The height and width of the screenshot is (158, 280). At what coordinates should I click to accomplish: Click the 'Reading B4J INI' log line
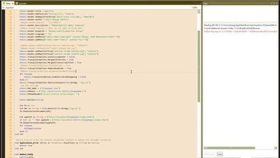240,25
